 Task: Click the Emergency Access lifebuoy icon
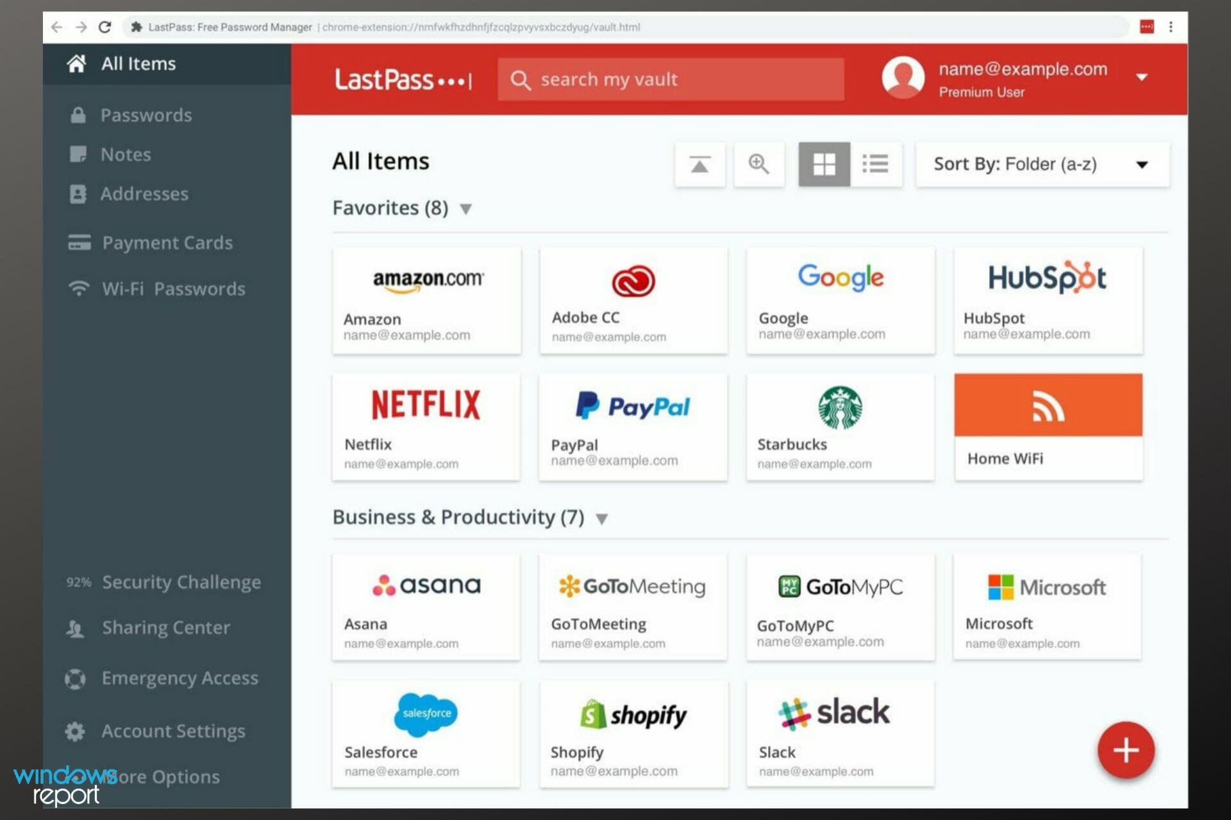(75, 679)
